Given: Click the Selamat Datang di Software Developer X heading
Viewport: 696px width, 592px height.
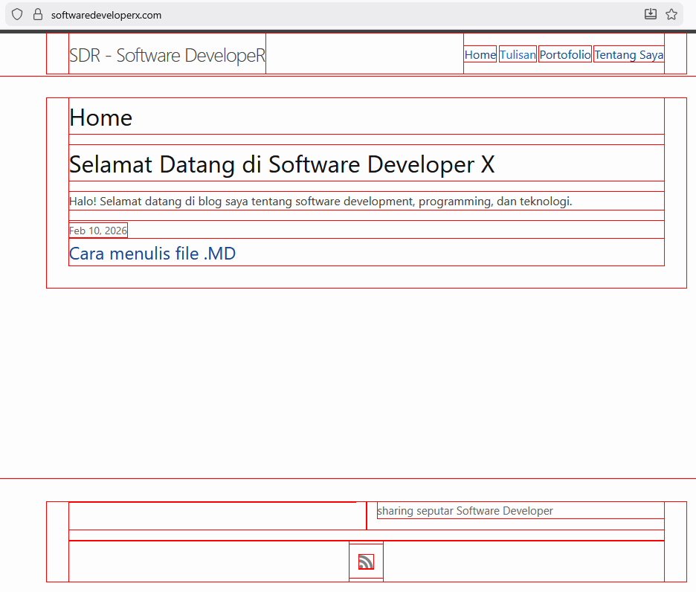Looking at the screenshot, I should click(x=282, y=164).
